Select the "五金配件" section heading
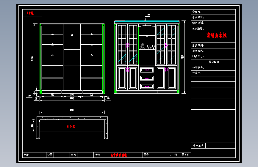This screenshot has height=167, width=258. pos(214,62)
